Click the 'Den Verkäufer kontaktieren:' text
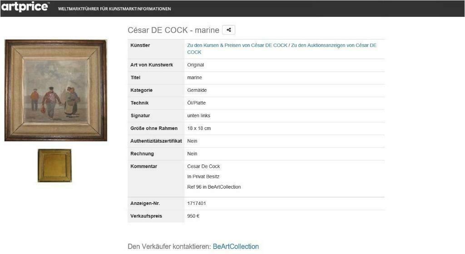 point(169,247)
